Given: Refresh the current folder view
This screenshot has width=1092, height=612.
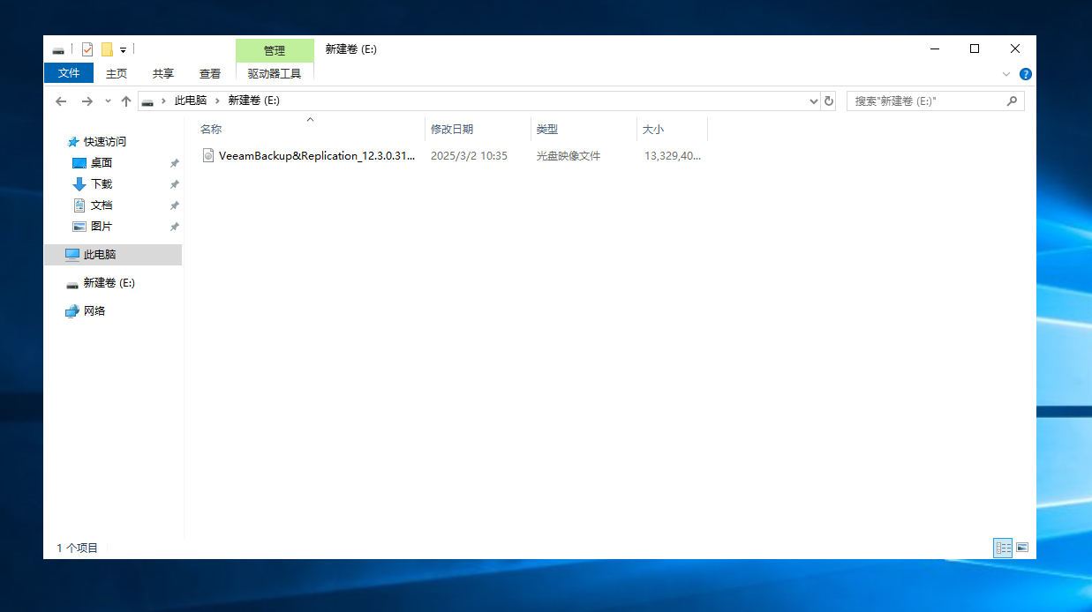Looking at the screenshot, I should click(829, 101).
